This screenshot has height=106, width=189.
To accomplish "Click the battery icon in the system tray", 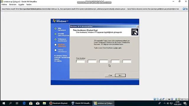I will [x=168, y=103].
